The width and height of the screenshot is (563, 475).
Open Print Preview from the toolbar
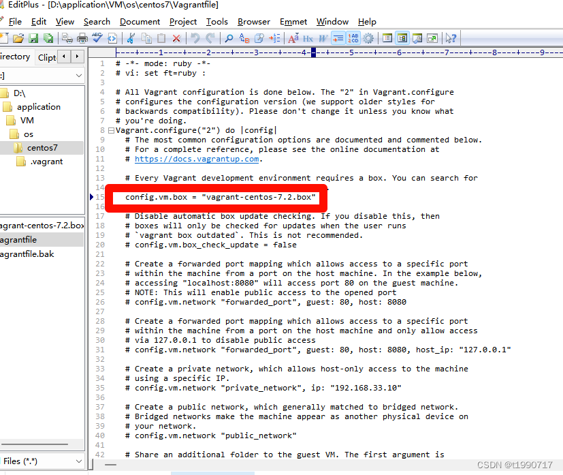[x=67, y=38]
